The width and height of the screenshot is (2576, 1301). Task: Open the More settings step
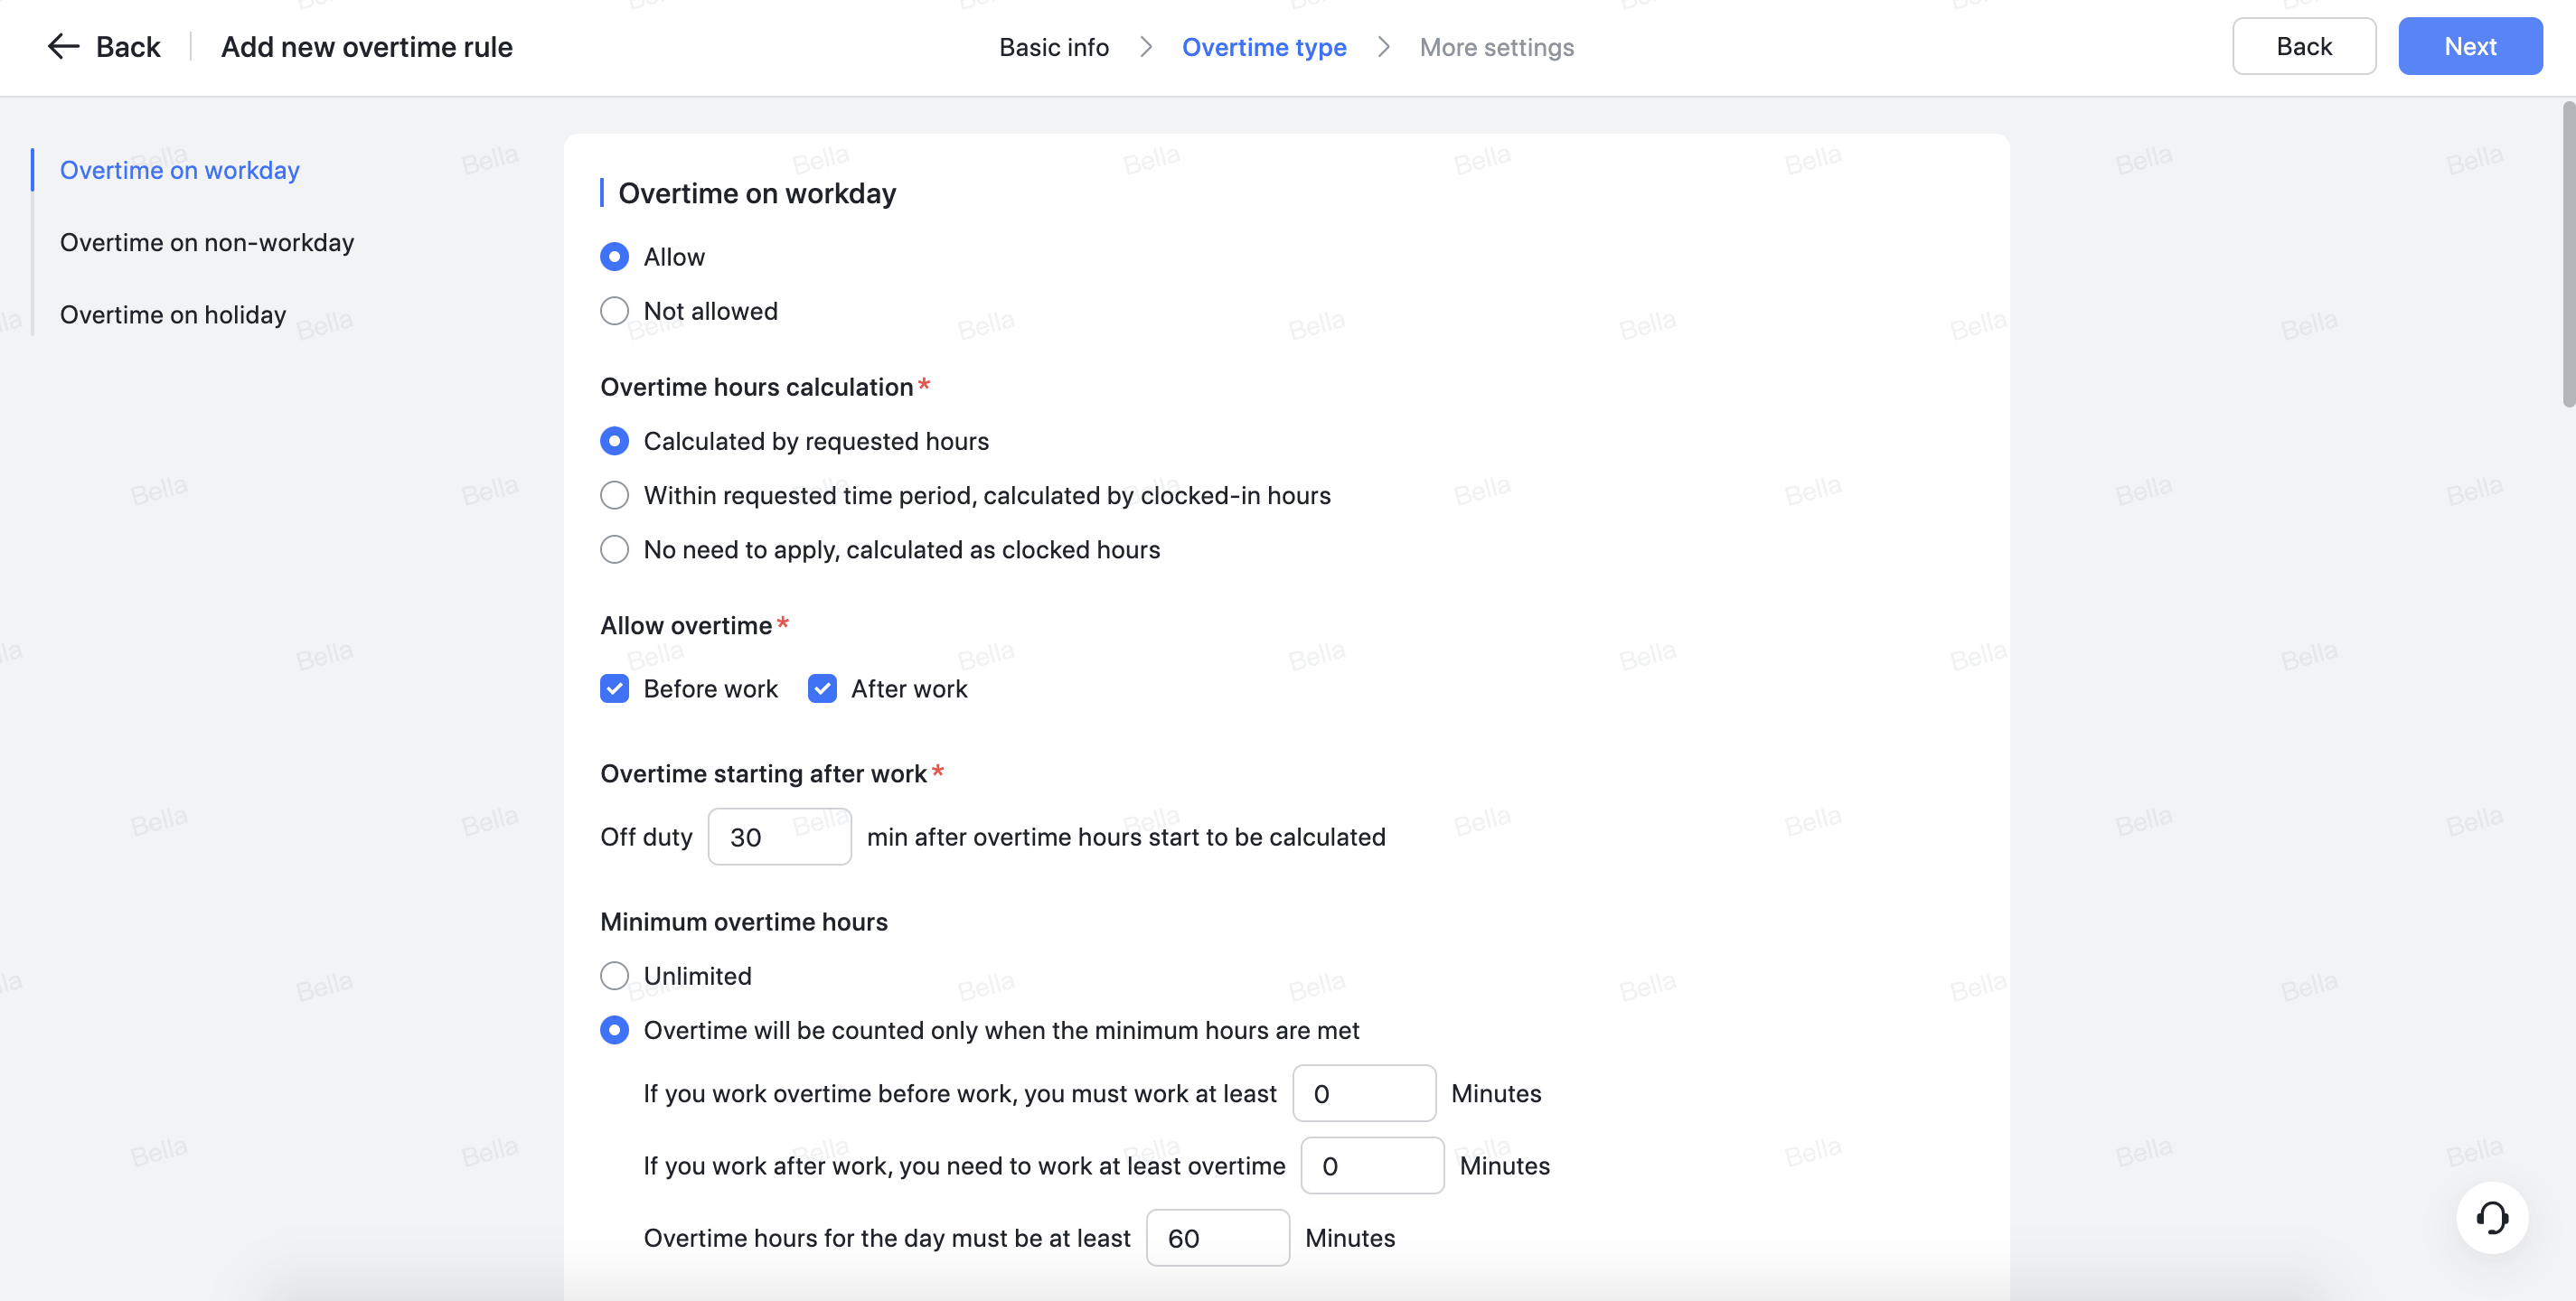pyautogui.click(x=1496, y=47)
